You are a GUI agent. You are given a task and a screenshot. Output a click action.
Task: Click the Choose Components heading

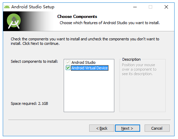77,17
